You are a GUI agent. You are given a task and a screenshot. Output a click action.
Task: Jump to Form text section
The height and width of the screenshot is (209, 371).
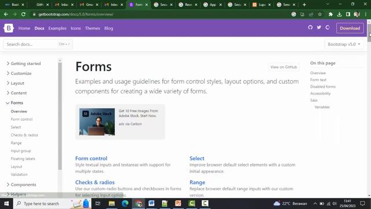pos(318,80)
